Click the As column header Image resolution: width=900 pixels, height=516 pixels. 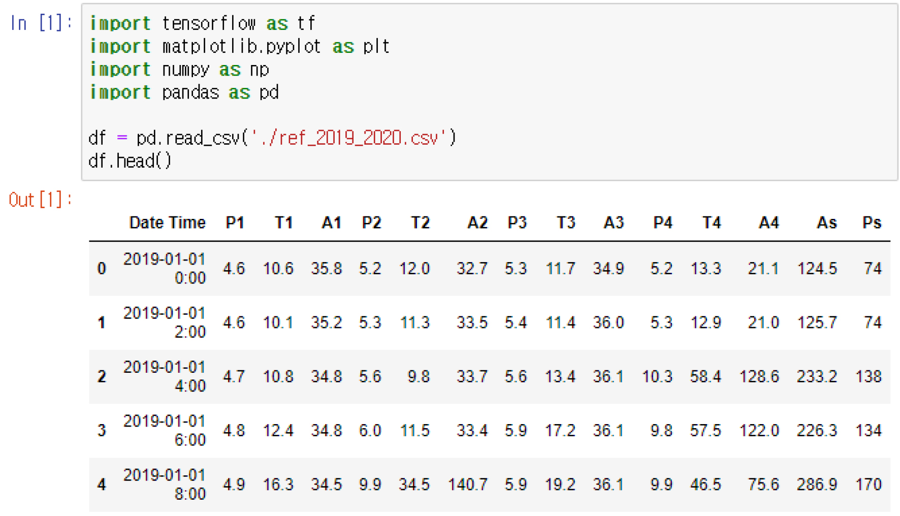[x=826, y=222]
